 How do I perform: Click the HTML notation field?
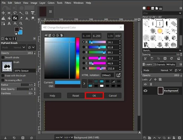pyautogui.click(x=107, y=75)
